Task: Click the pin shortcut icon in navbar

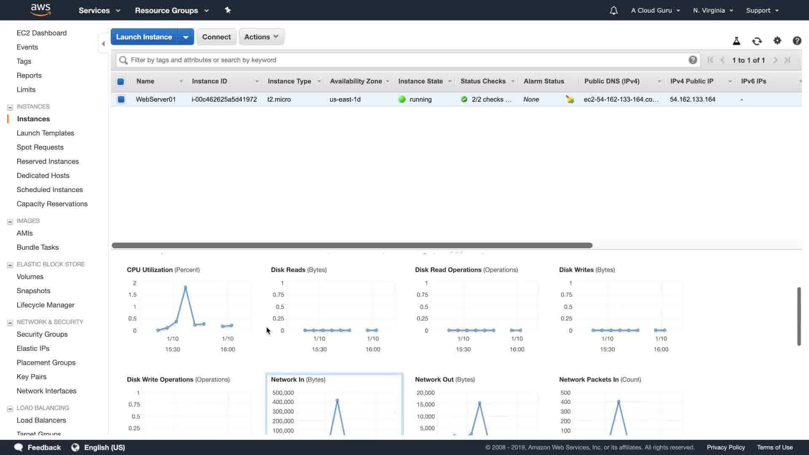Action: pyautogui.click(x=228, y=10)
